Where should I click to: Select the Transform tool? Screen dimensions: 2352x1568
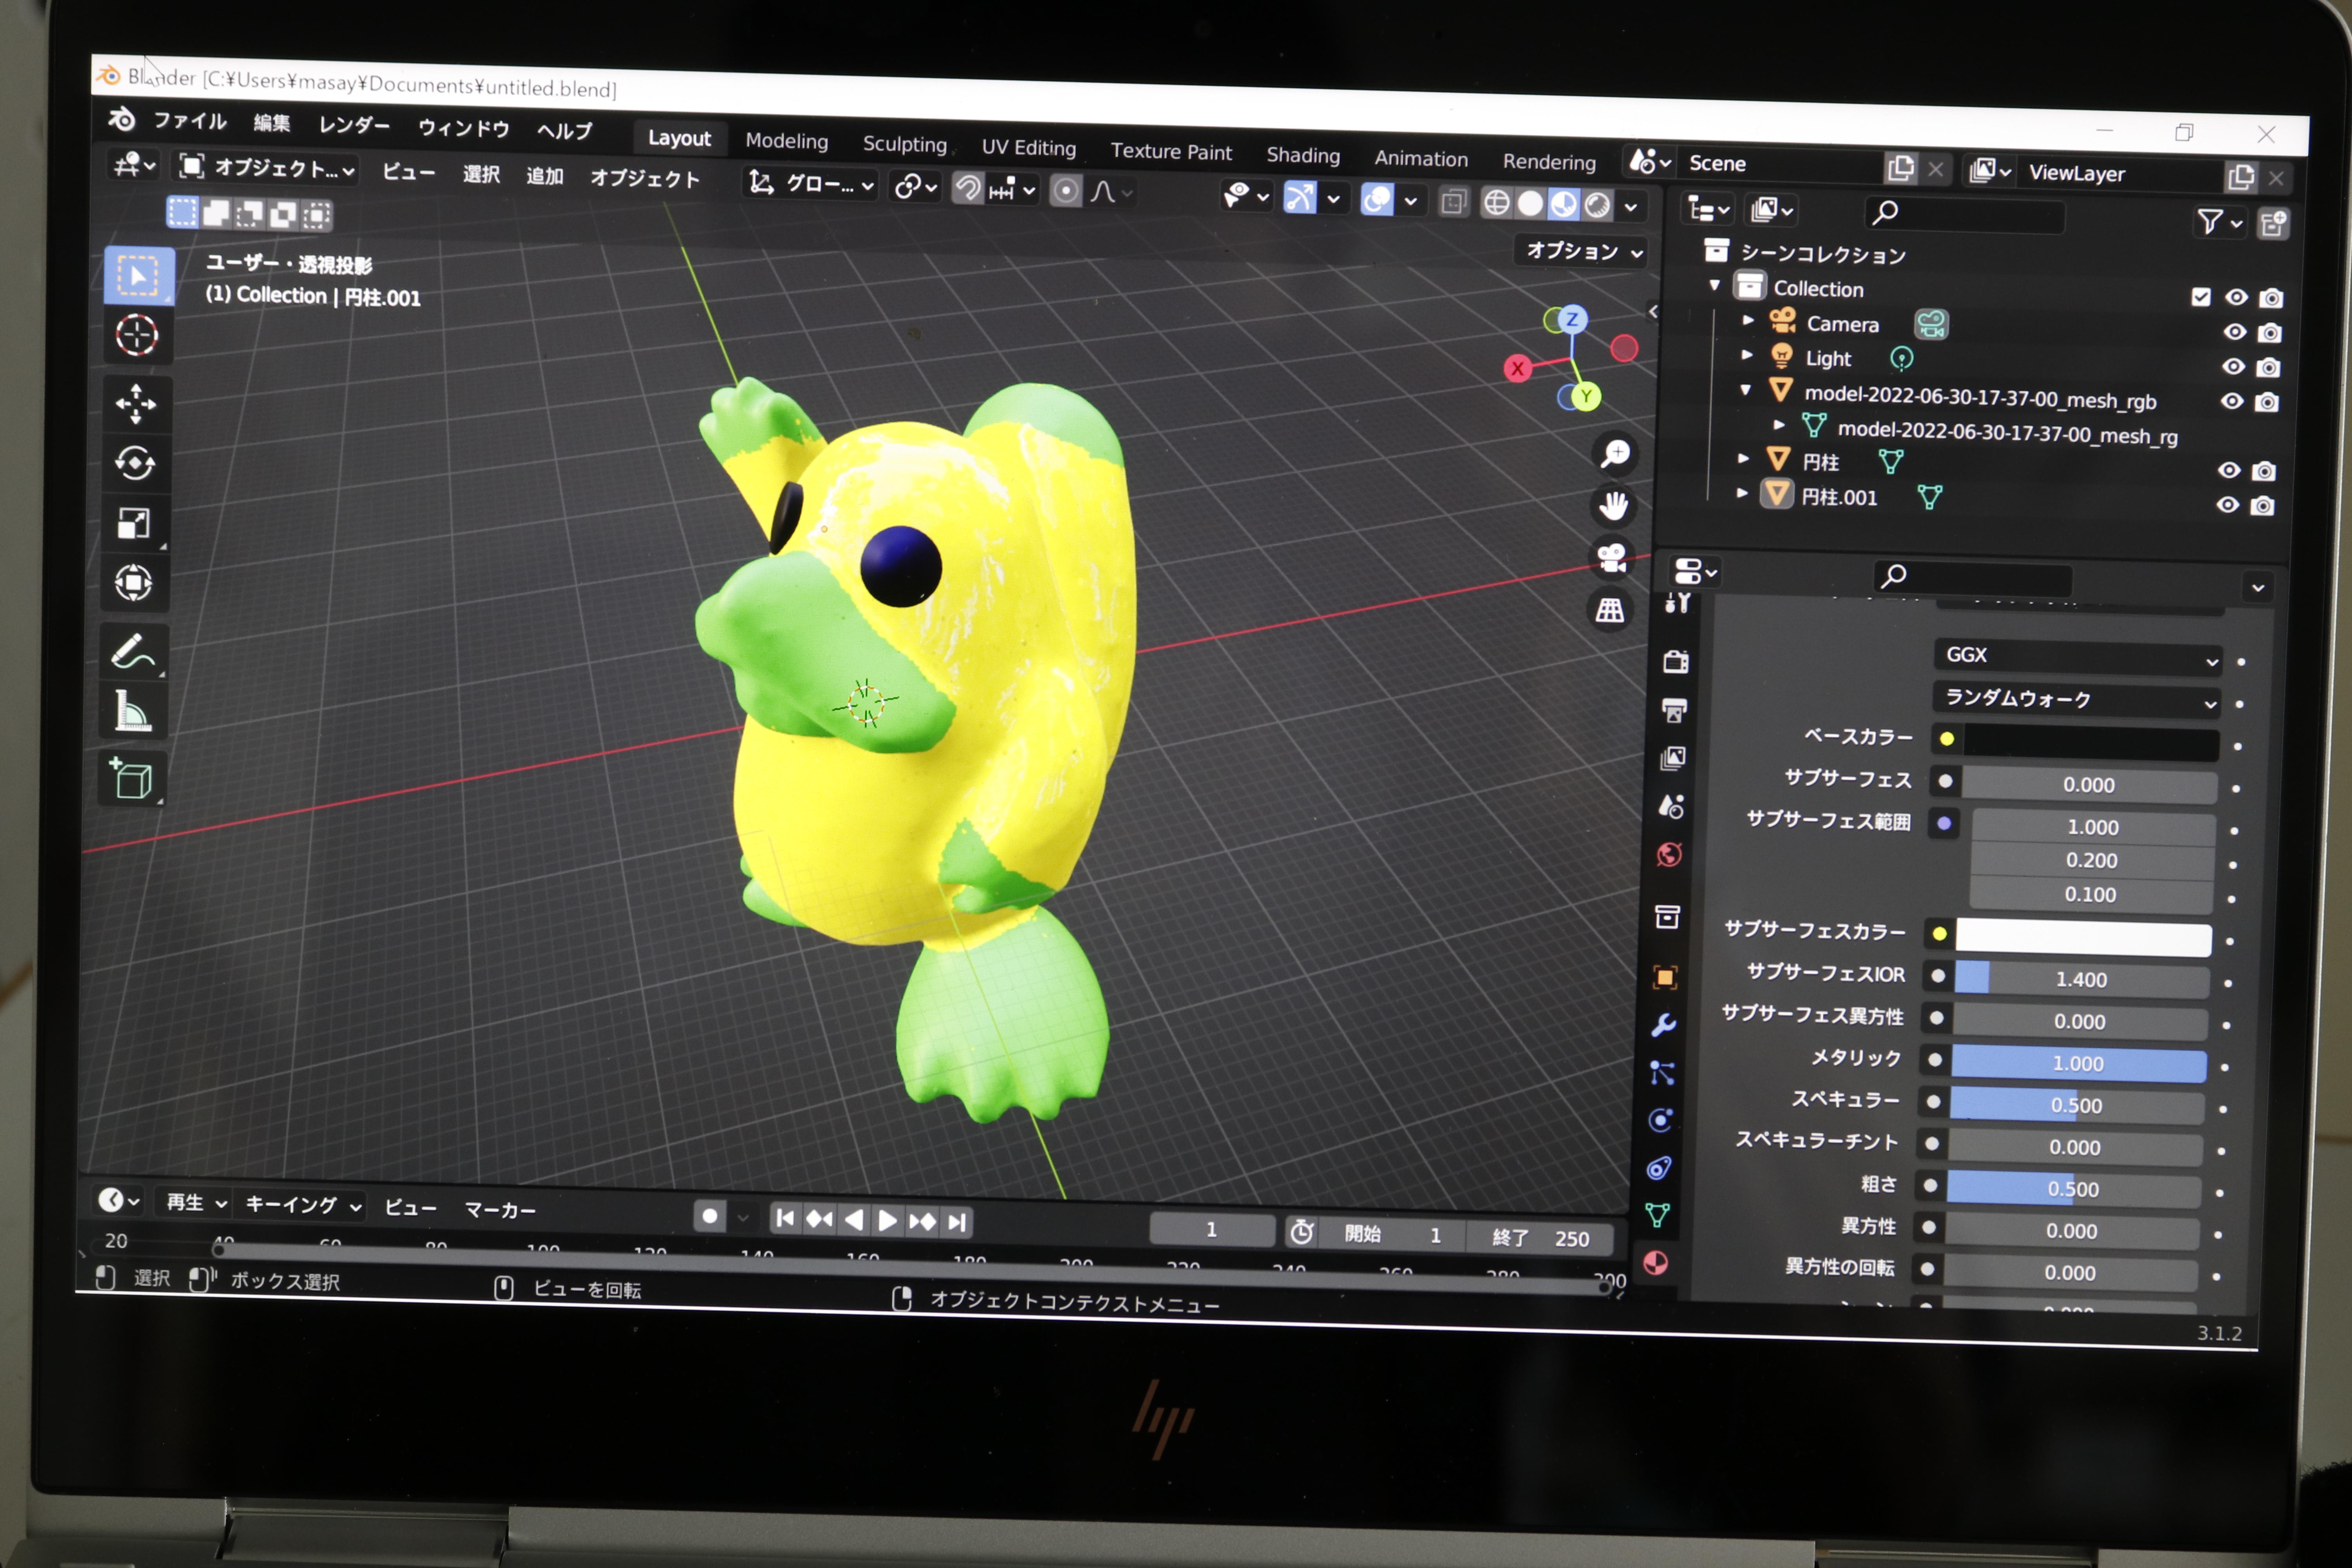pos(133,583)
